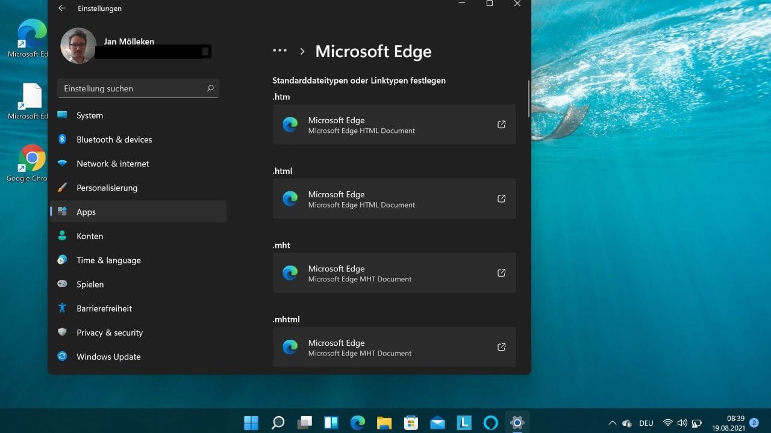The image size is (771, 433).
Task: Open File Explorer from the taskbar
Action: [x=384, y=423]
